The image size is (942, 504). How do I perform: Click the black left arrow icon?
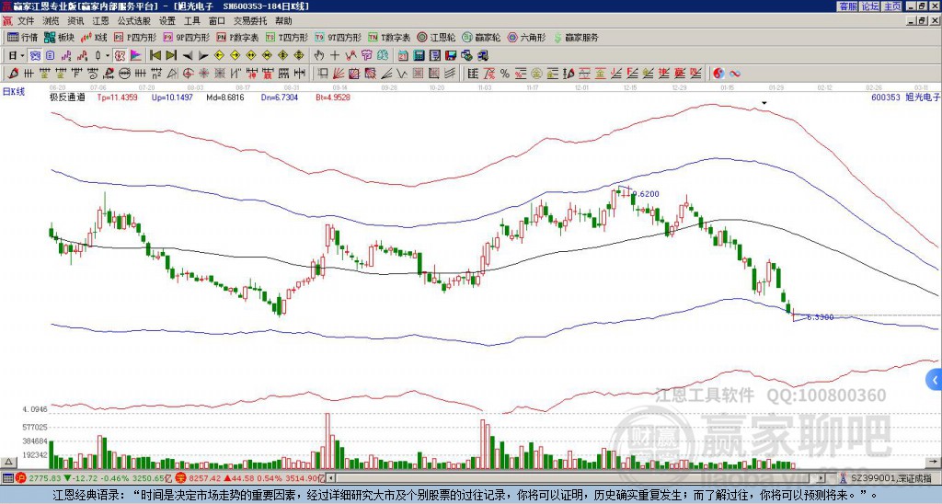pos(187,56)
